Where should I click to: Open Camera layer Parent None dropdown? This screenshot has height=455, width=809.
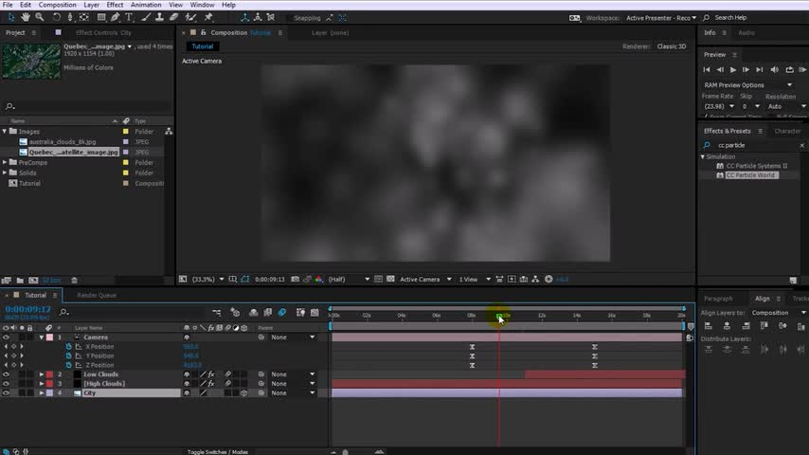[x=293, y=337]
